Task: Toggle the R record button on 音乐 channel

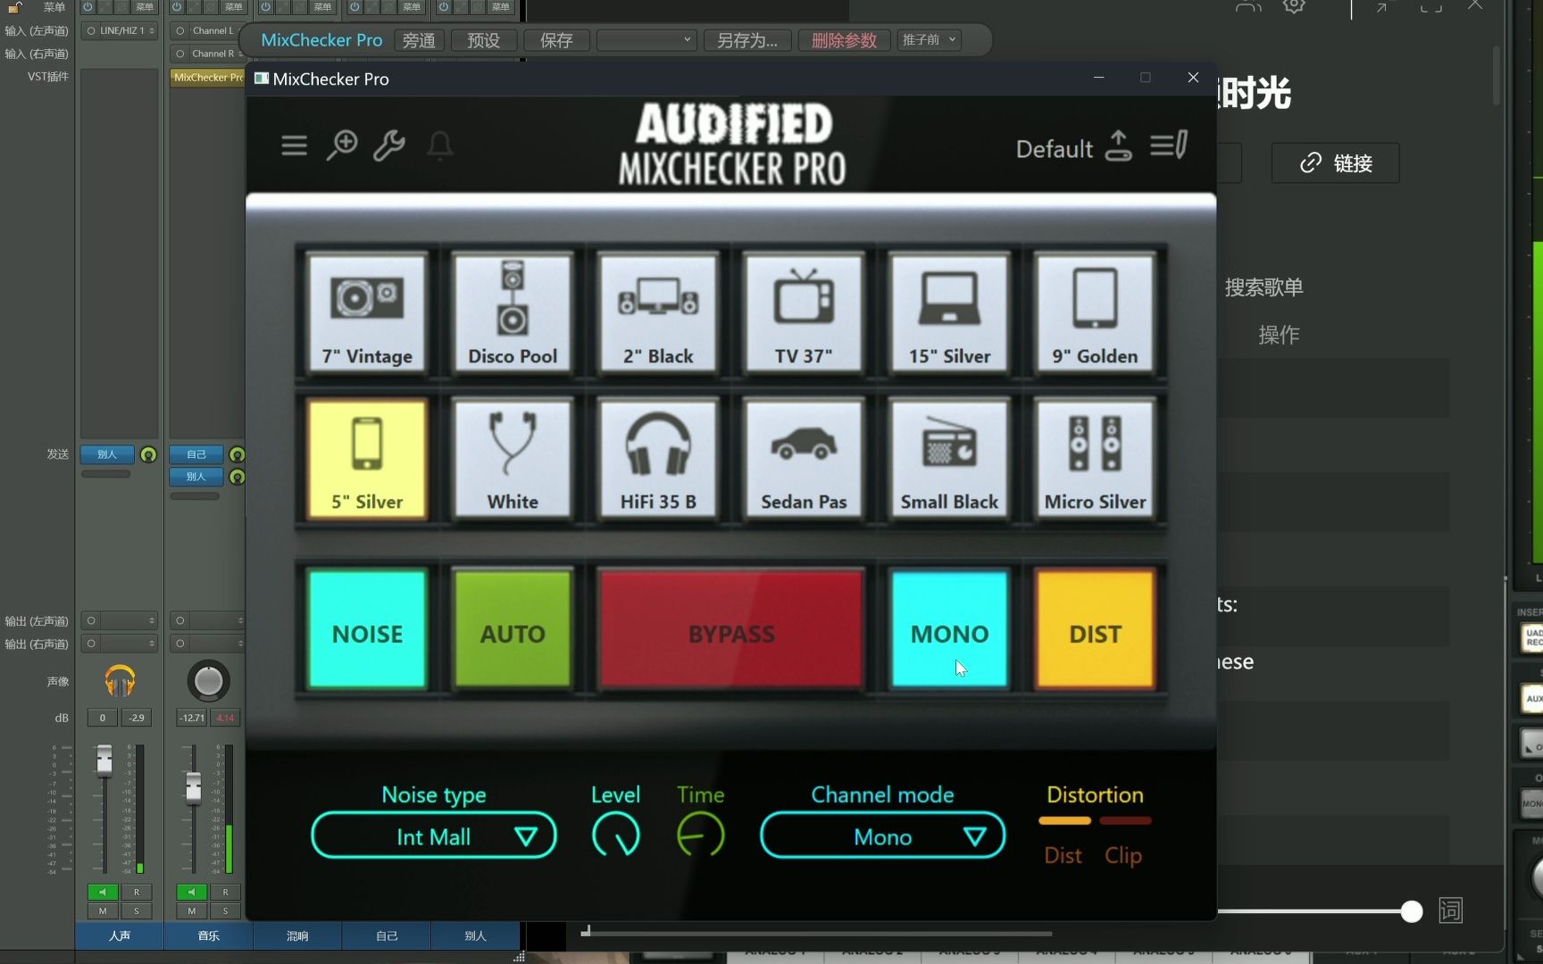Action: pos(225,892)
